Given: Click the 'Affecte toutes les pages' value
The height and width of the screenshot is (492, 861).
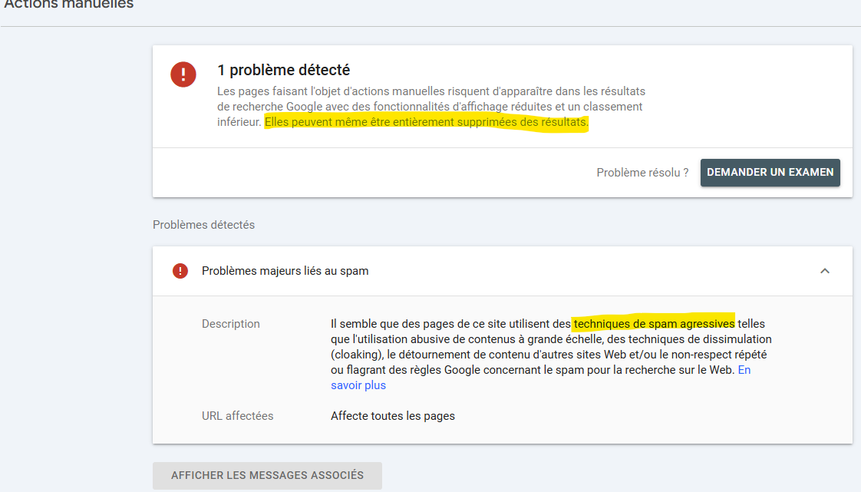Looking at the screenshot, I should [x=393, y=416].
